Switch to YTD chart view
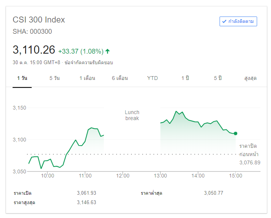 (x=152, y=78)
